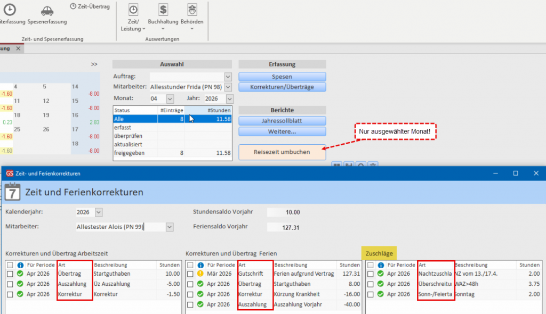Click the Zeiterfassung clock icon
Image resolution: width=546 pixels, height=314 pixels.
tap(9, 9)
